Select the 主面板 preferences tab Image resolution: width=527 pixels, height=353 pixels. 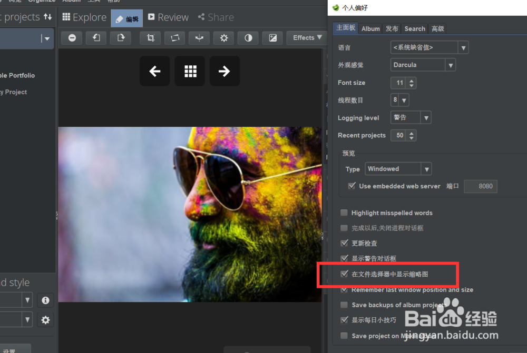pos(346,28)
